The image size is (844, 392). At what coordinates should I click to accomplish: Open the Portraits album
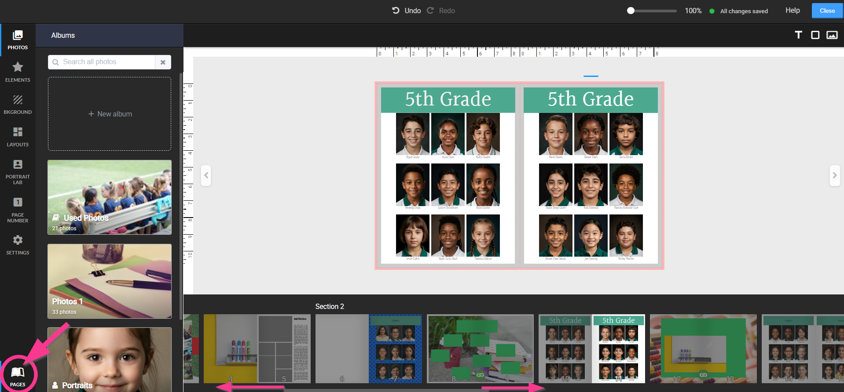coord(110,359)
